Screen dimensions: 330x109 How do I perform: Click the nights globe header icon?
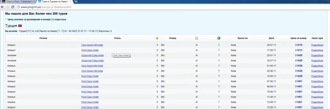[219, 38]
